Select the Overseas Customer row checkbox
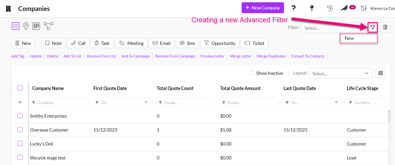395x165 pixels. [20, 130]
